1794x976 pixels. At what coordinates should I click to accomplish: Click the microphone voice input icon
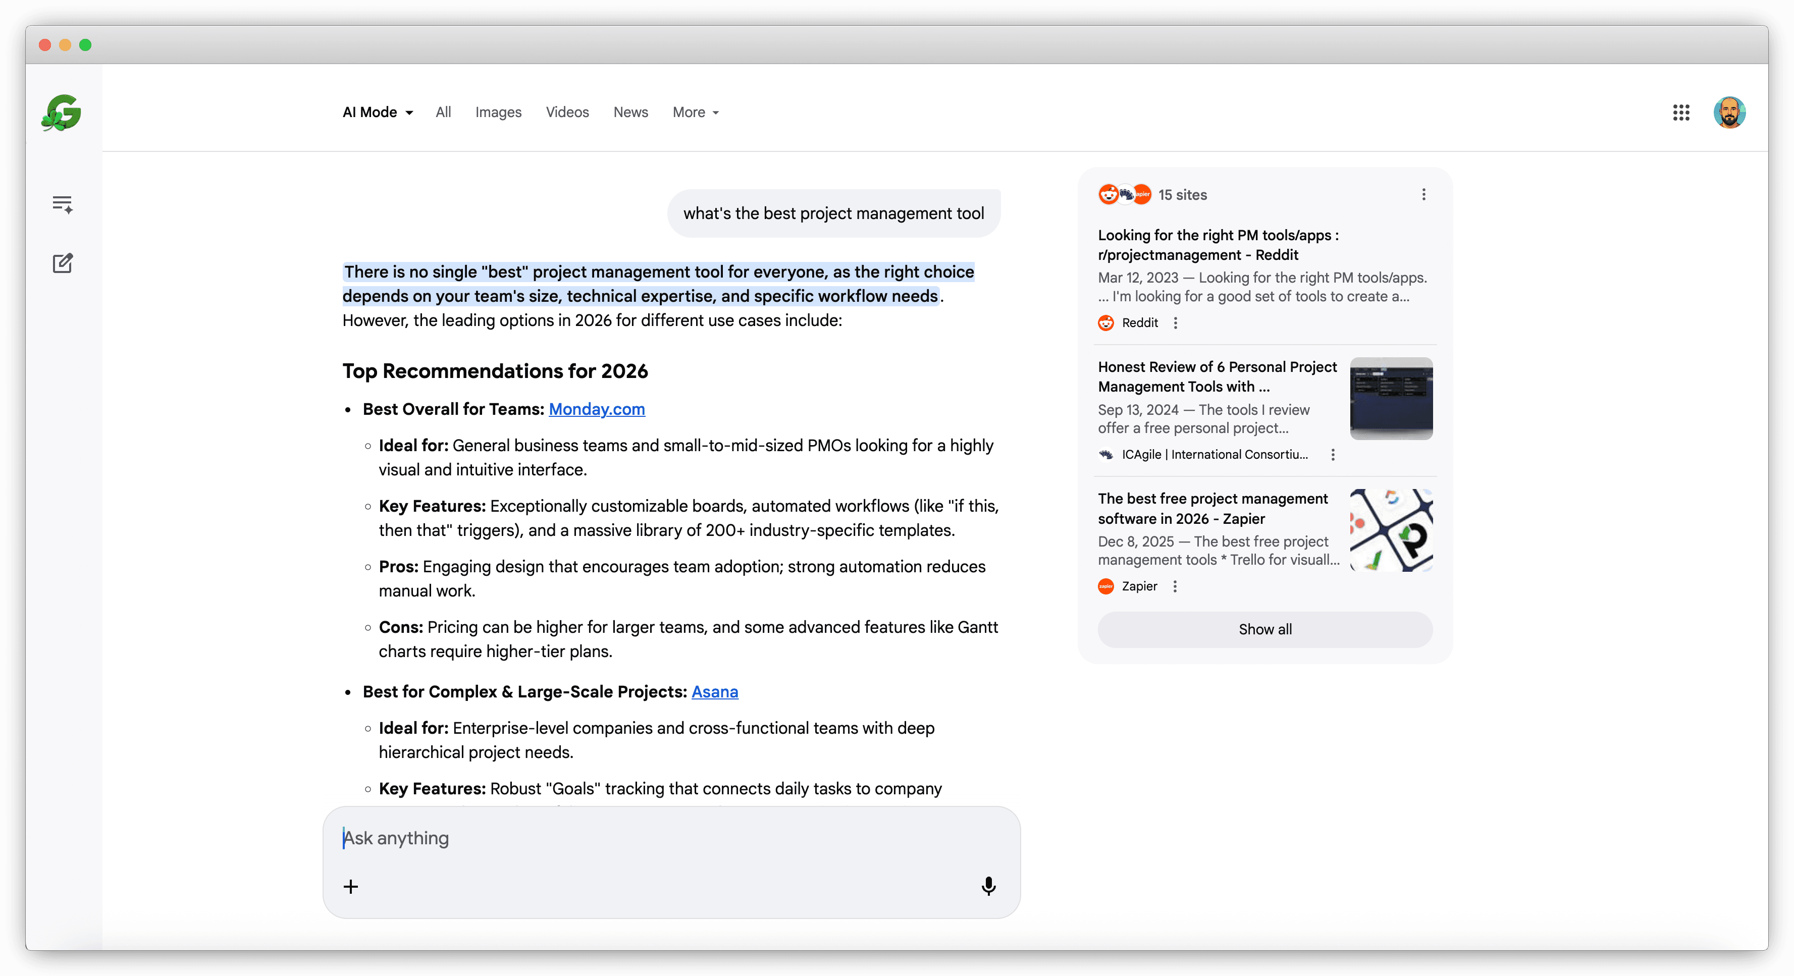[987, 886]
